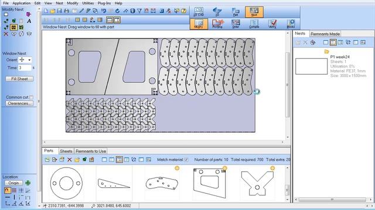
Task: Open the Clearances dialog button
Action: [x=19, y=103]
